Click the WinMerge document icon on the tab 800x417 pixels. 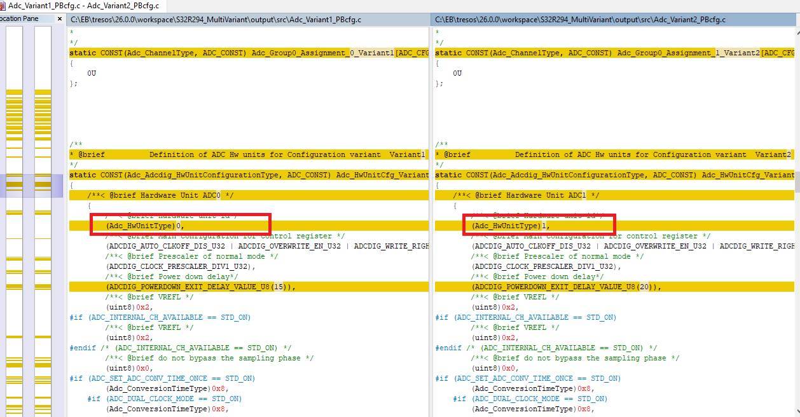[x=5, y=5]
